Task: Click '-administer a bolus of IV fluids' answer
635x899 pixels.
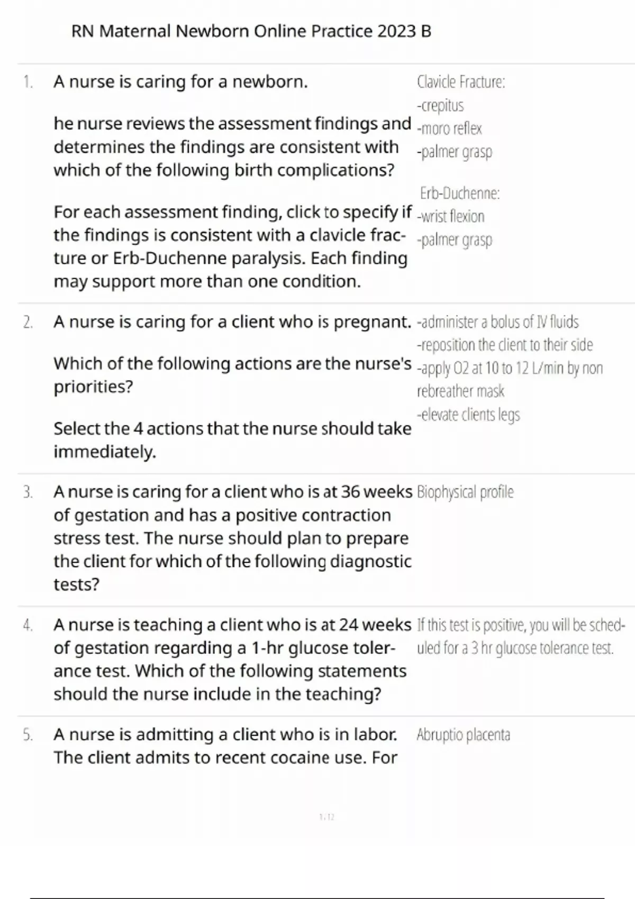Action: [x=498, y=322]
